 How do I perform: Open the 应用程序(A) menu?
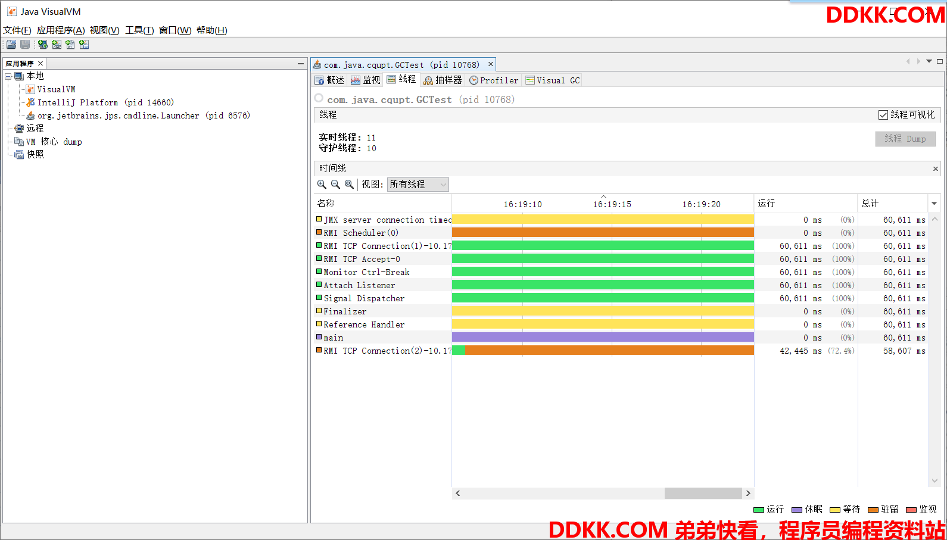point(61,30)
